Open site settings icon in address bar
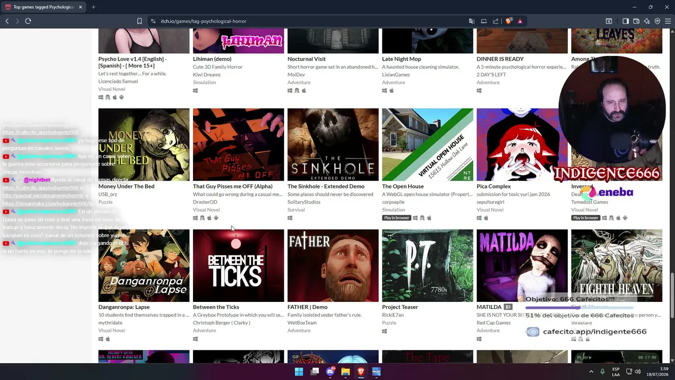675x380 pixels. point(153,21)
